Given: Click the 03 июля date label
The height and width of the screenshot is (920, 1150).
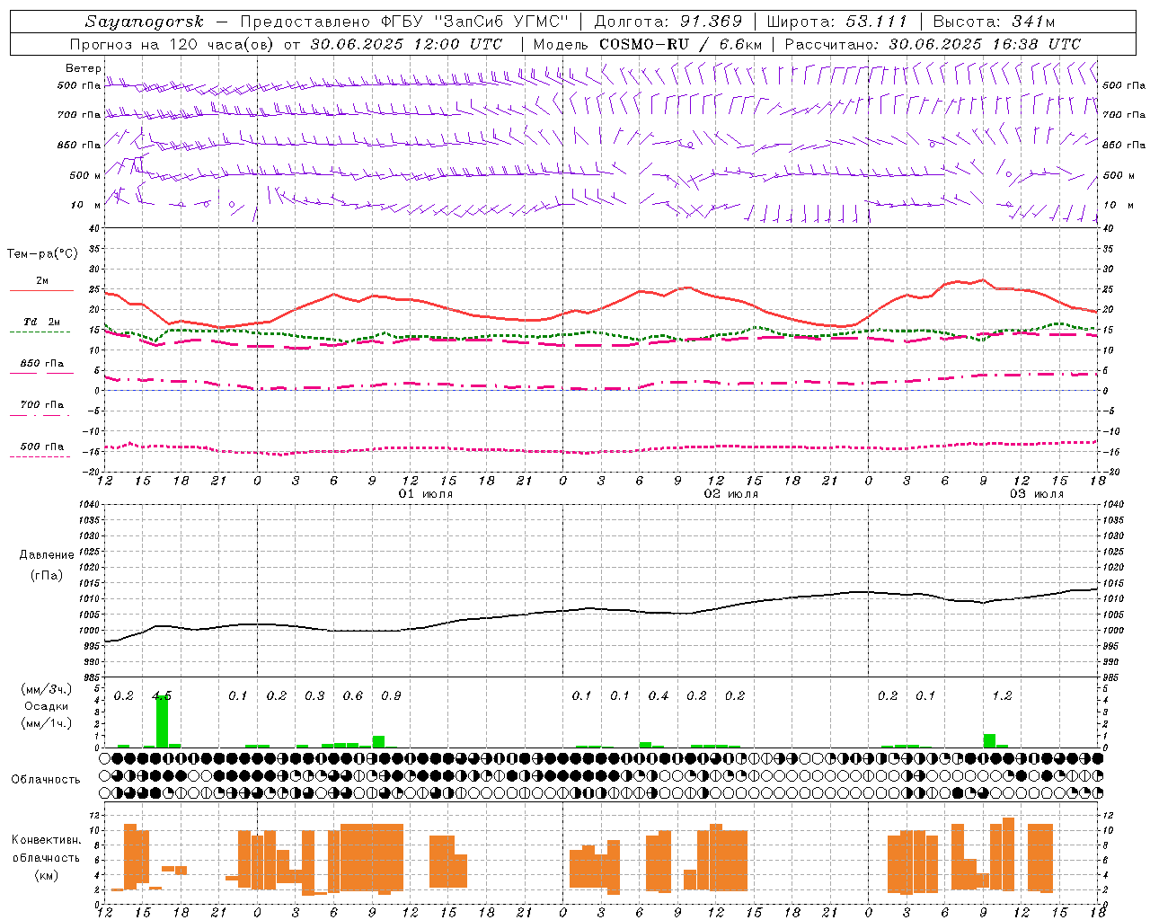Looking at the screenshot, I should pyautogui.click(x=1037, y=494).
